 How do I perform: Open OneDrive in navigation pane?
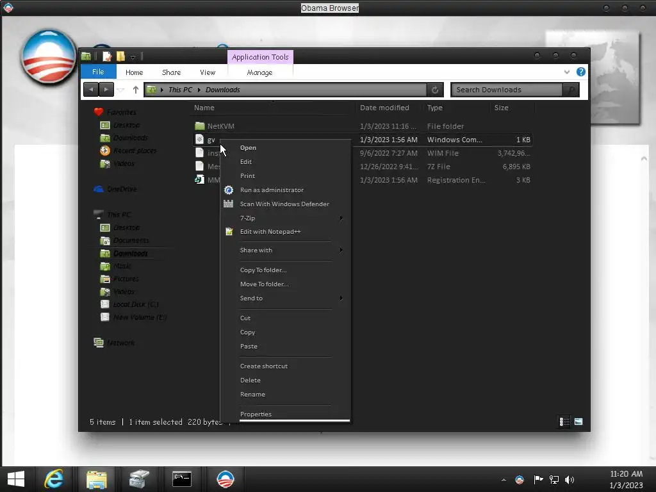coord(121,189)
